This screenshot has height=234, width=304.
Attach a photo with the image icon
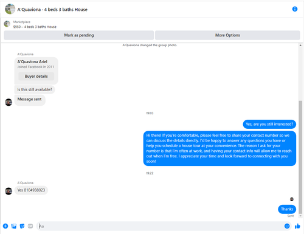14,226
